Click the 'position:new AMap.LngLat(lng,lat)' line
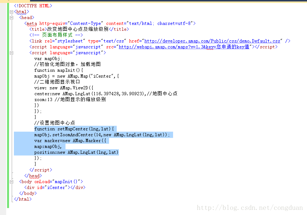The width and height of the screenshot is (307, 215). coord(76,152)
